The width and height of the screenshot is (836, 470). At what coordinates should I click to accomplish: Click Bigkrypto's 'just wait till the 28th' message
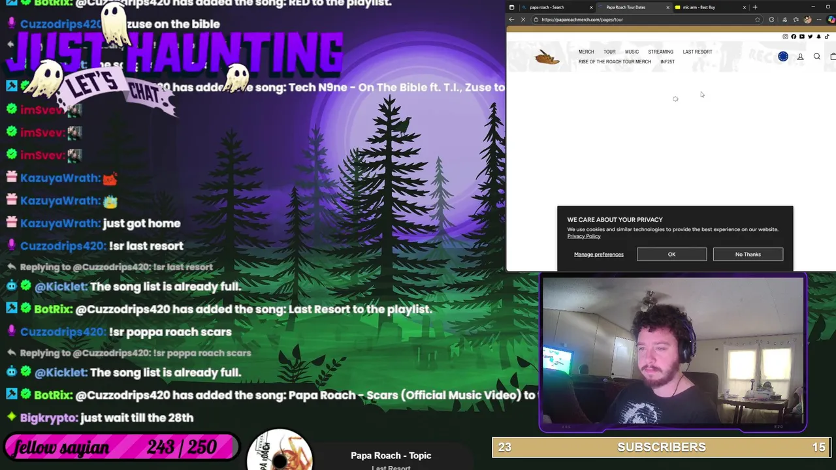[137, 418]
